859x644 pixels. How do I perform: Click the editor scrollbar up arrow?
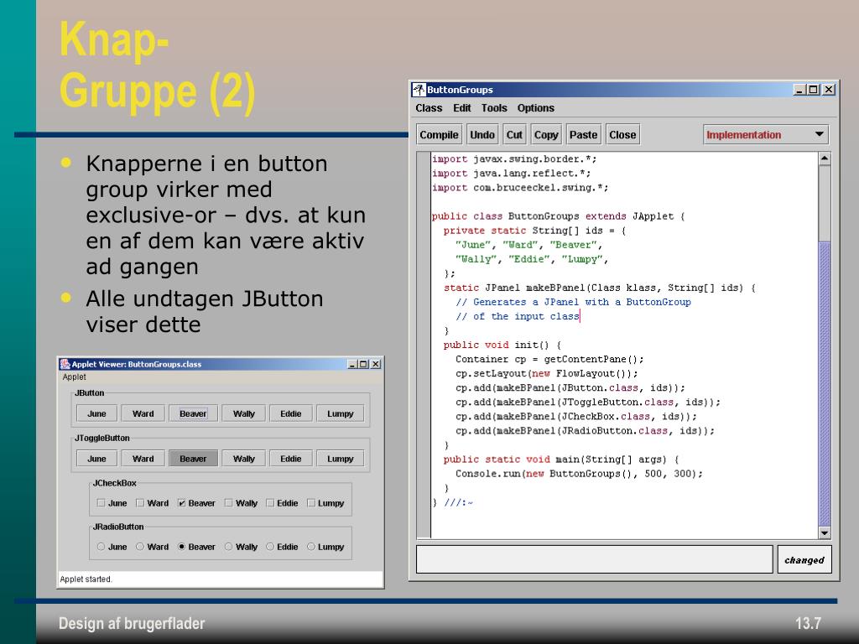825,158
